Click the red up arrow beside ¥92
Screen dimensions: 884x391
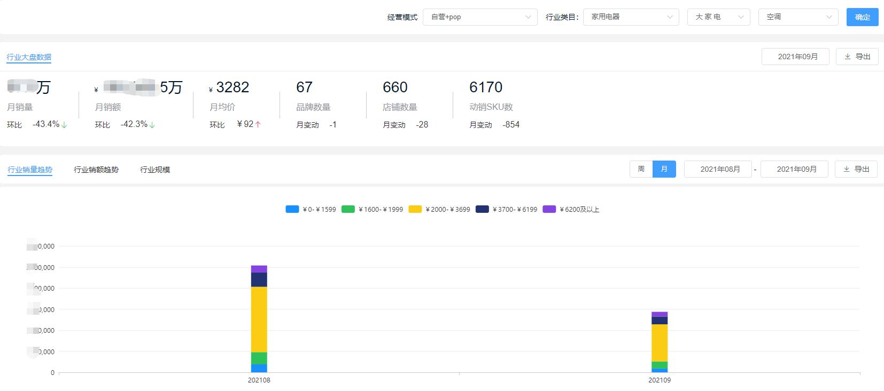point(258,124)
